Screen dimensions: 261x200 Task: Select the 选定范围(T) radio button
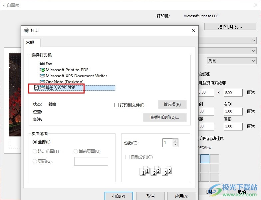point(35,151)
